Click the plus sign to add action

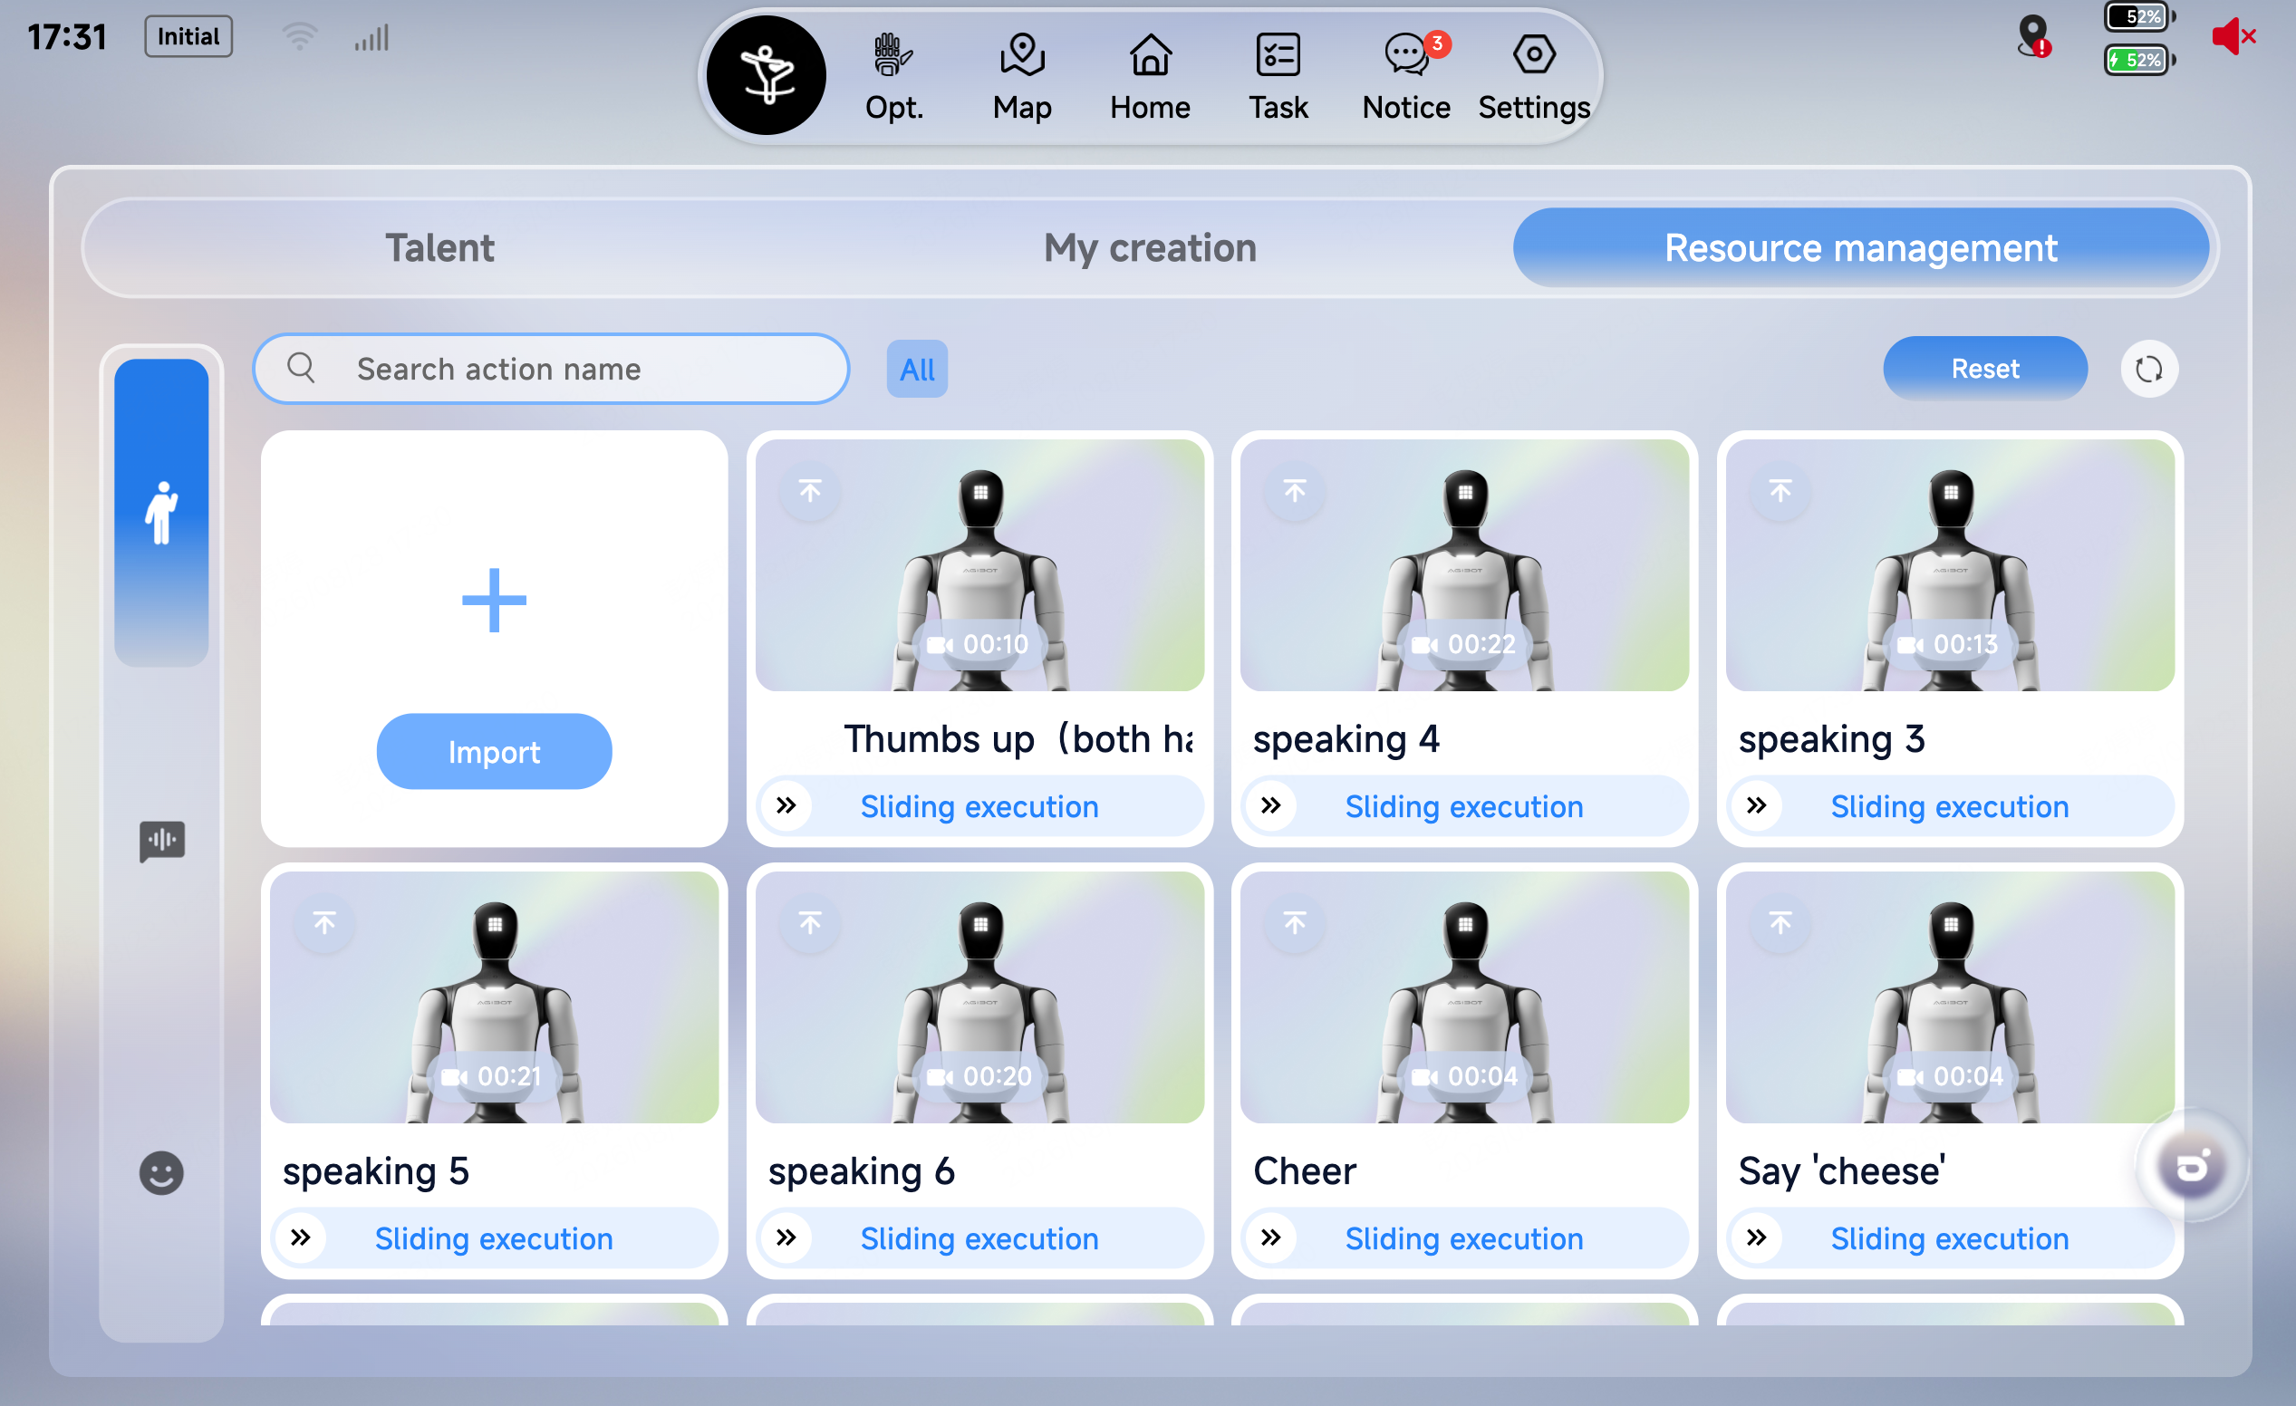[x=494, y=600]
